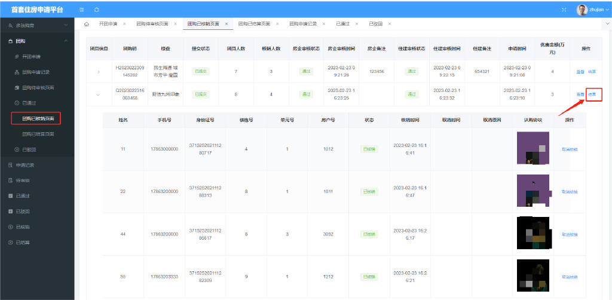
Task: Click 取消核销 for member 11
Action: point(570,149)
